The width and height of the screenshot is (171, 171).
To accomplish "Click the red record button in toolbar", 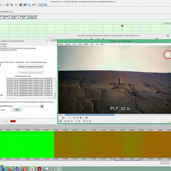I will click(x=16, y=5).
